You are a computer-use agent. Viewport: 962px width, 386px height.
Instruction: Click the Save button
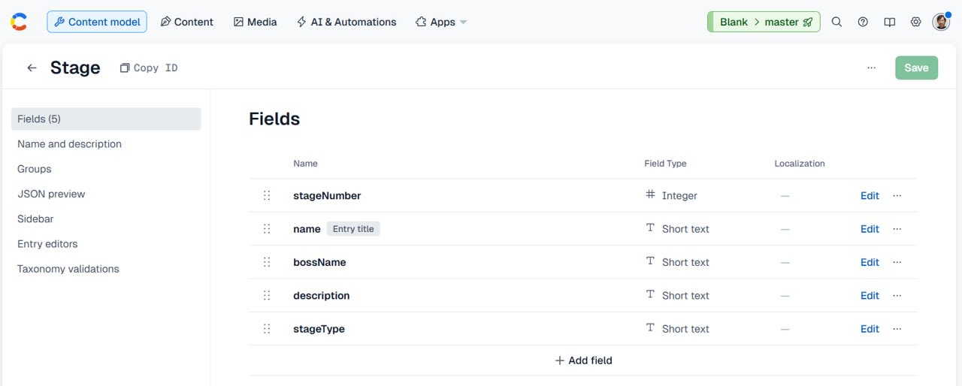[916, 68]
